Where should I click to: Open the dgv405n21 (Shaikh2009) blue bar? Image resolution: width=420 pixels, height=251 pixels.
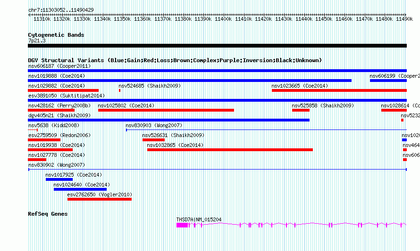(169, 120)
